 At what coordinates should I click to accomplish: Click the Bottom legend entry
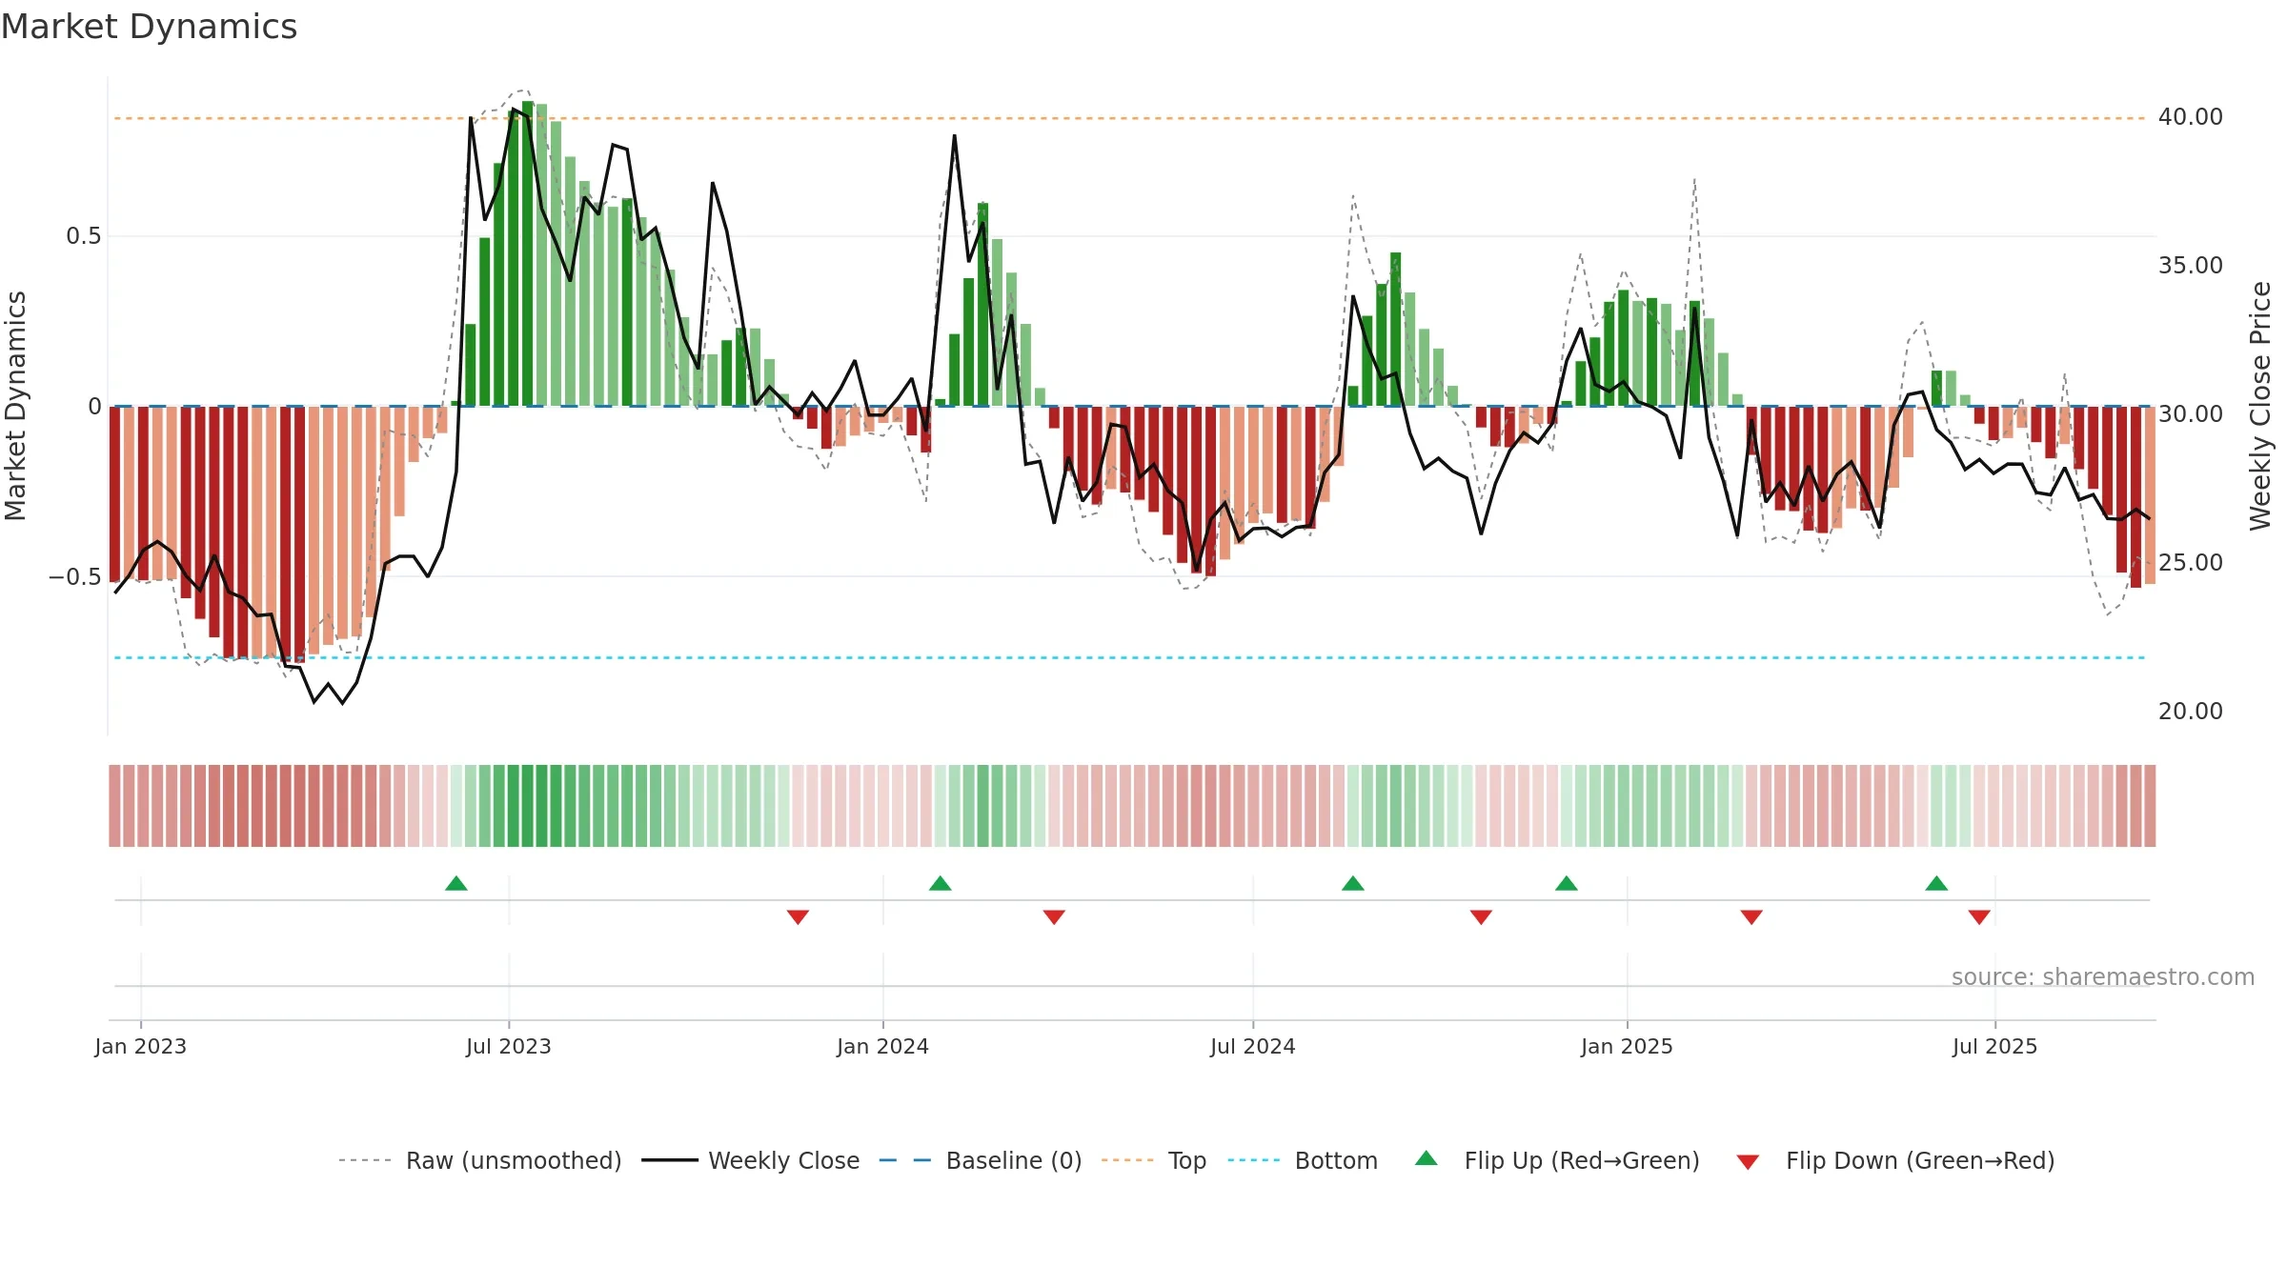click(x=1303, y=1160)
